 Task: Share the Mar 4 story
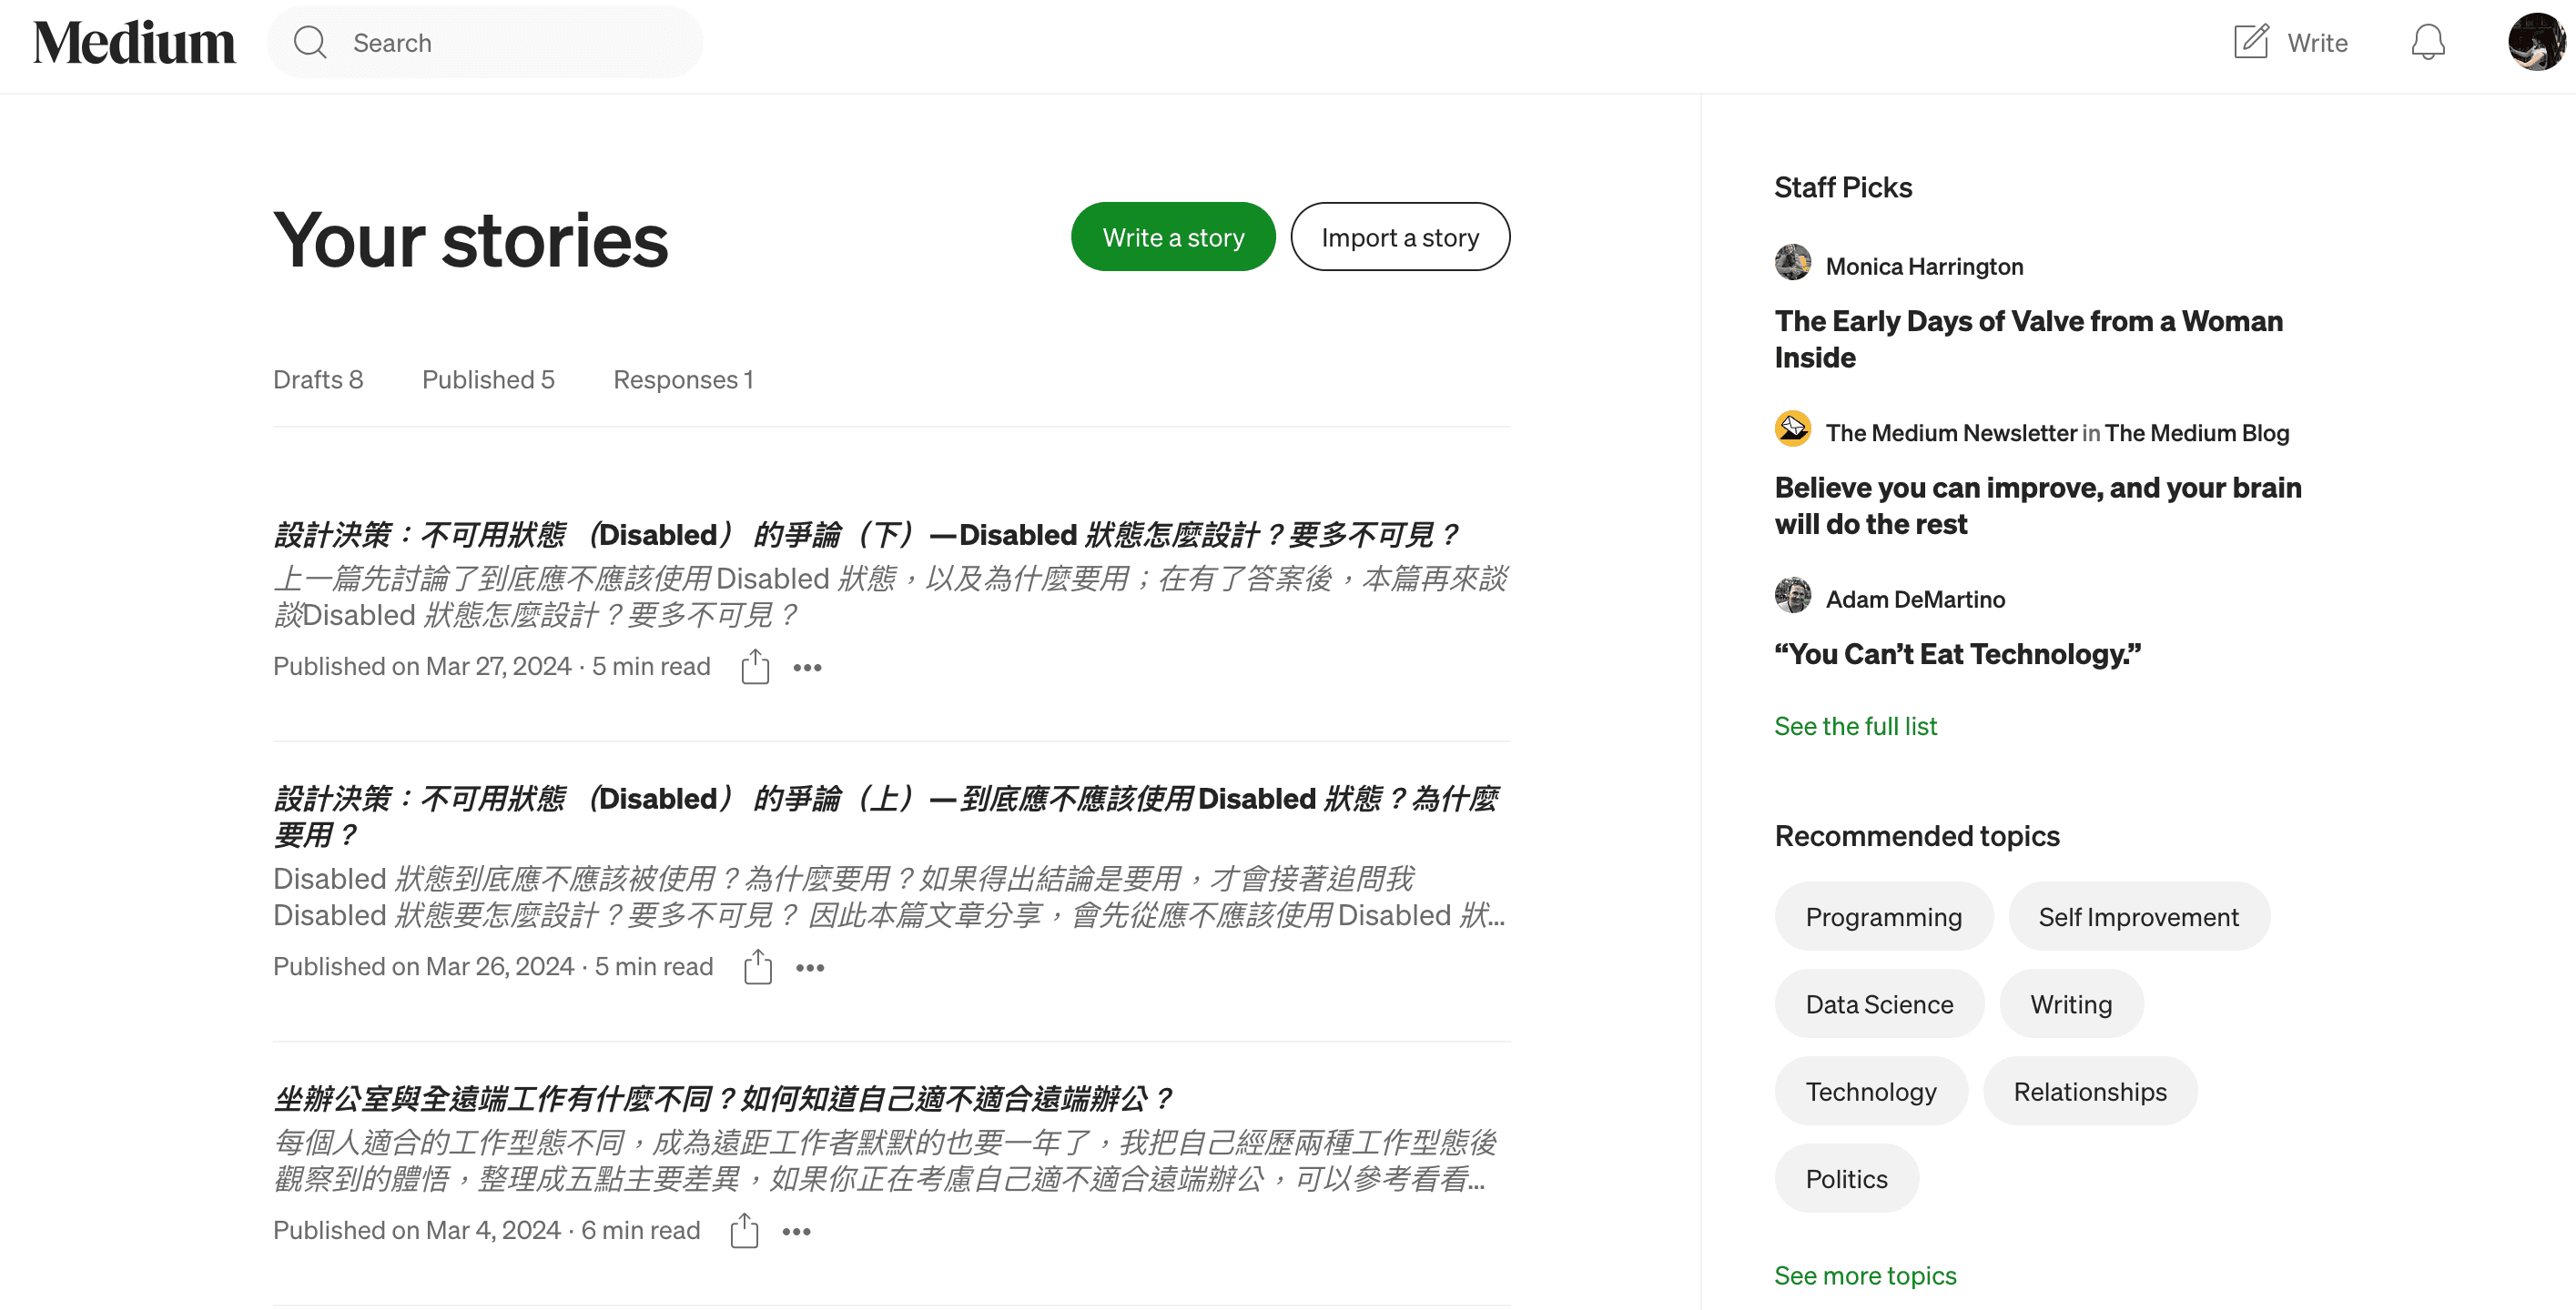744,1230
